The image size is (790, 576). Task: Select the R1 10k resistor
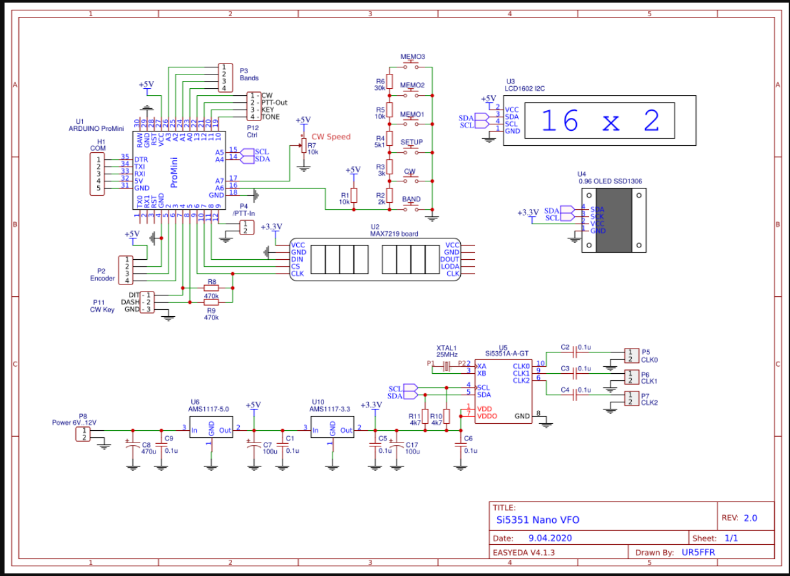pyautogui.click(x=354, y=196)
